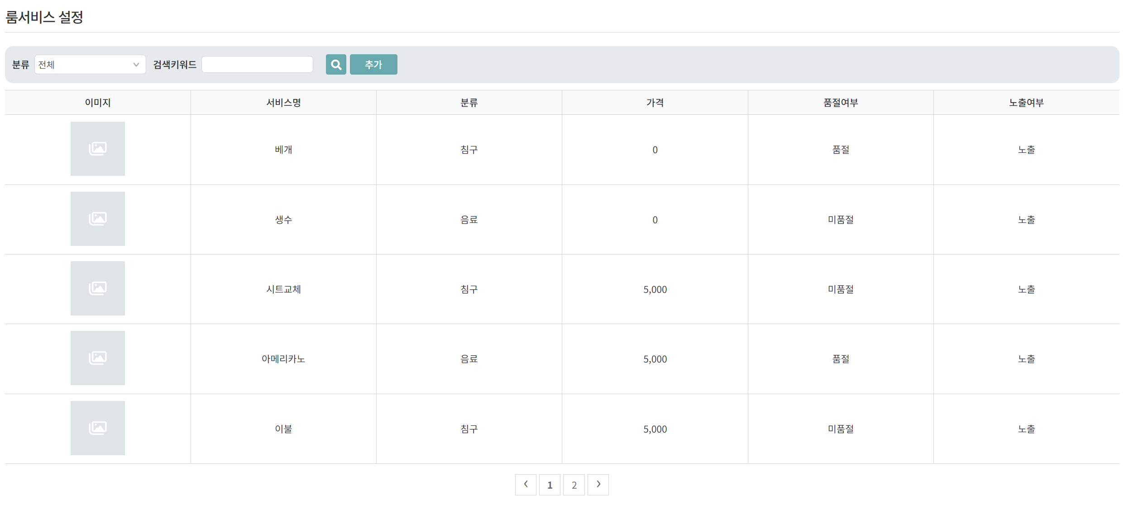The width and height of the screenshot is (1129, 509).
Task: Click the 이불 image placeholder icon
Action: [98, 428]
